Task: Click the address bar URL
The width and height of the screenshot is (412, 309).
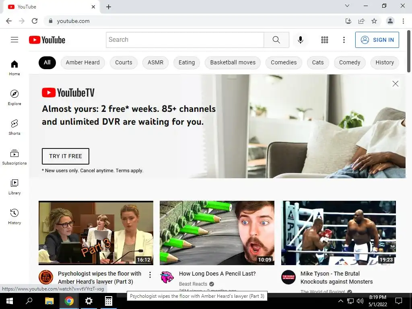Action: 73,21
